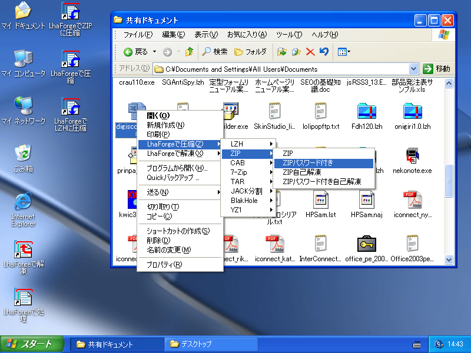Expand the JACK分割 submenu
Image resolution: width=471 pixels, height=353 pixels.
coord(248,191)
